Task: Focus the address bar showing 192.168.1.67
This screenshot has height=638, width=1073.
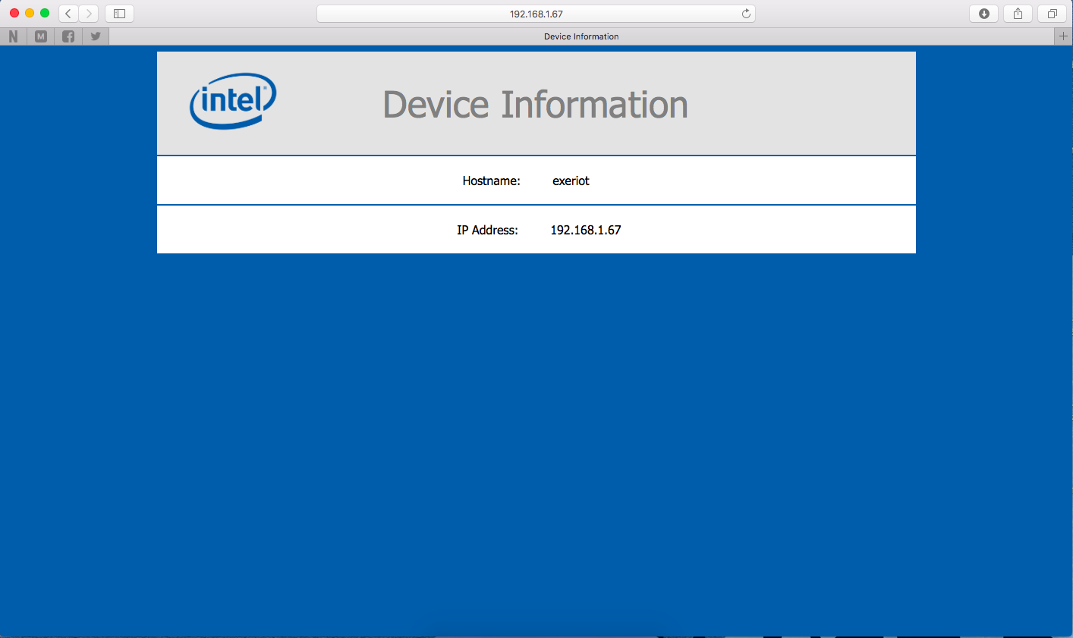Action: (x=536, y=14)
